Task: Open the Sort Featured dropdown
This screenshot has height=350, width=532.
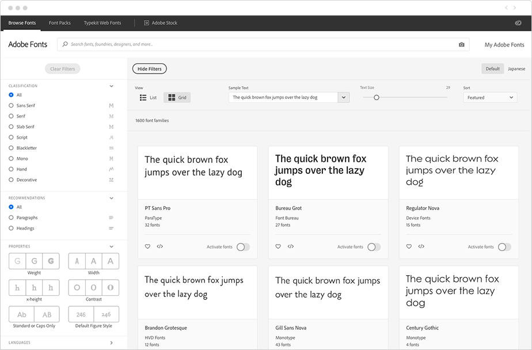Action: [490, 98]
